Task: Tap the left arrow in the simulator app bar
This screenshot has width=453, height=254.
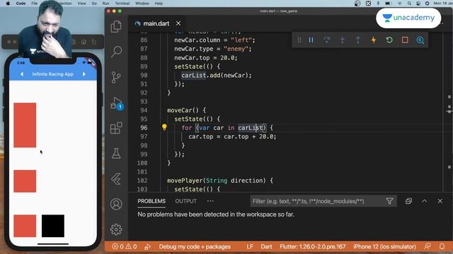Action: pos(22,74)
